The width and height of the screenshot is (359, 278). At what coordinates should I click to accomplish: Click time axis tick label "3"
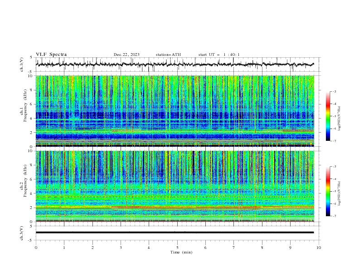point(121,248)
